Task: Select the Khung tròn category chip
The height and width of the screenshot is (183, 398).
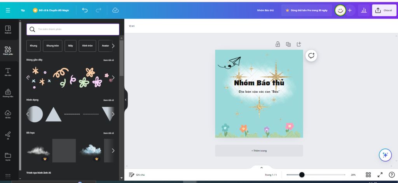Action: (x=52, y=46)
